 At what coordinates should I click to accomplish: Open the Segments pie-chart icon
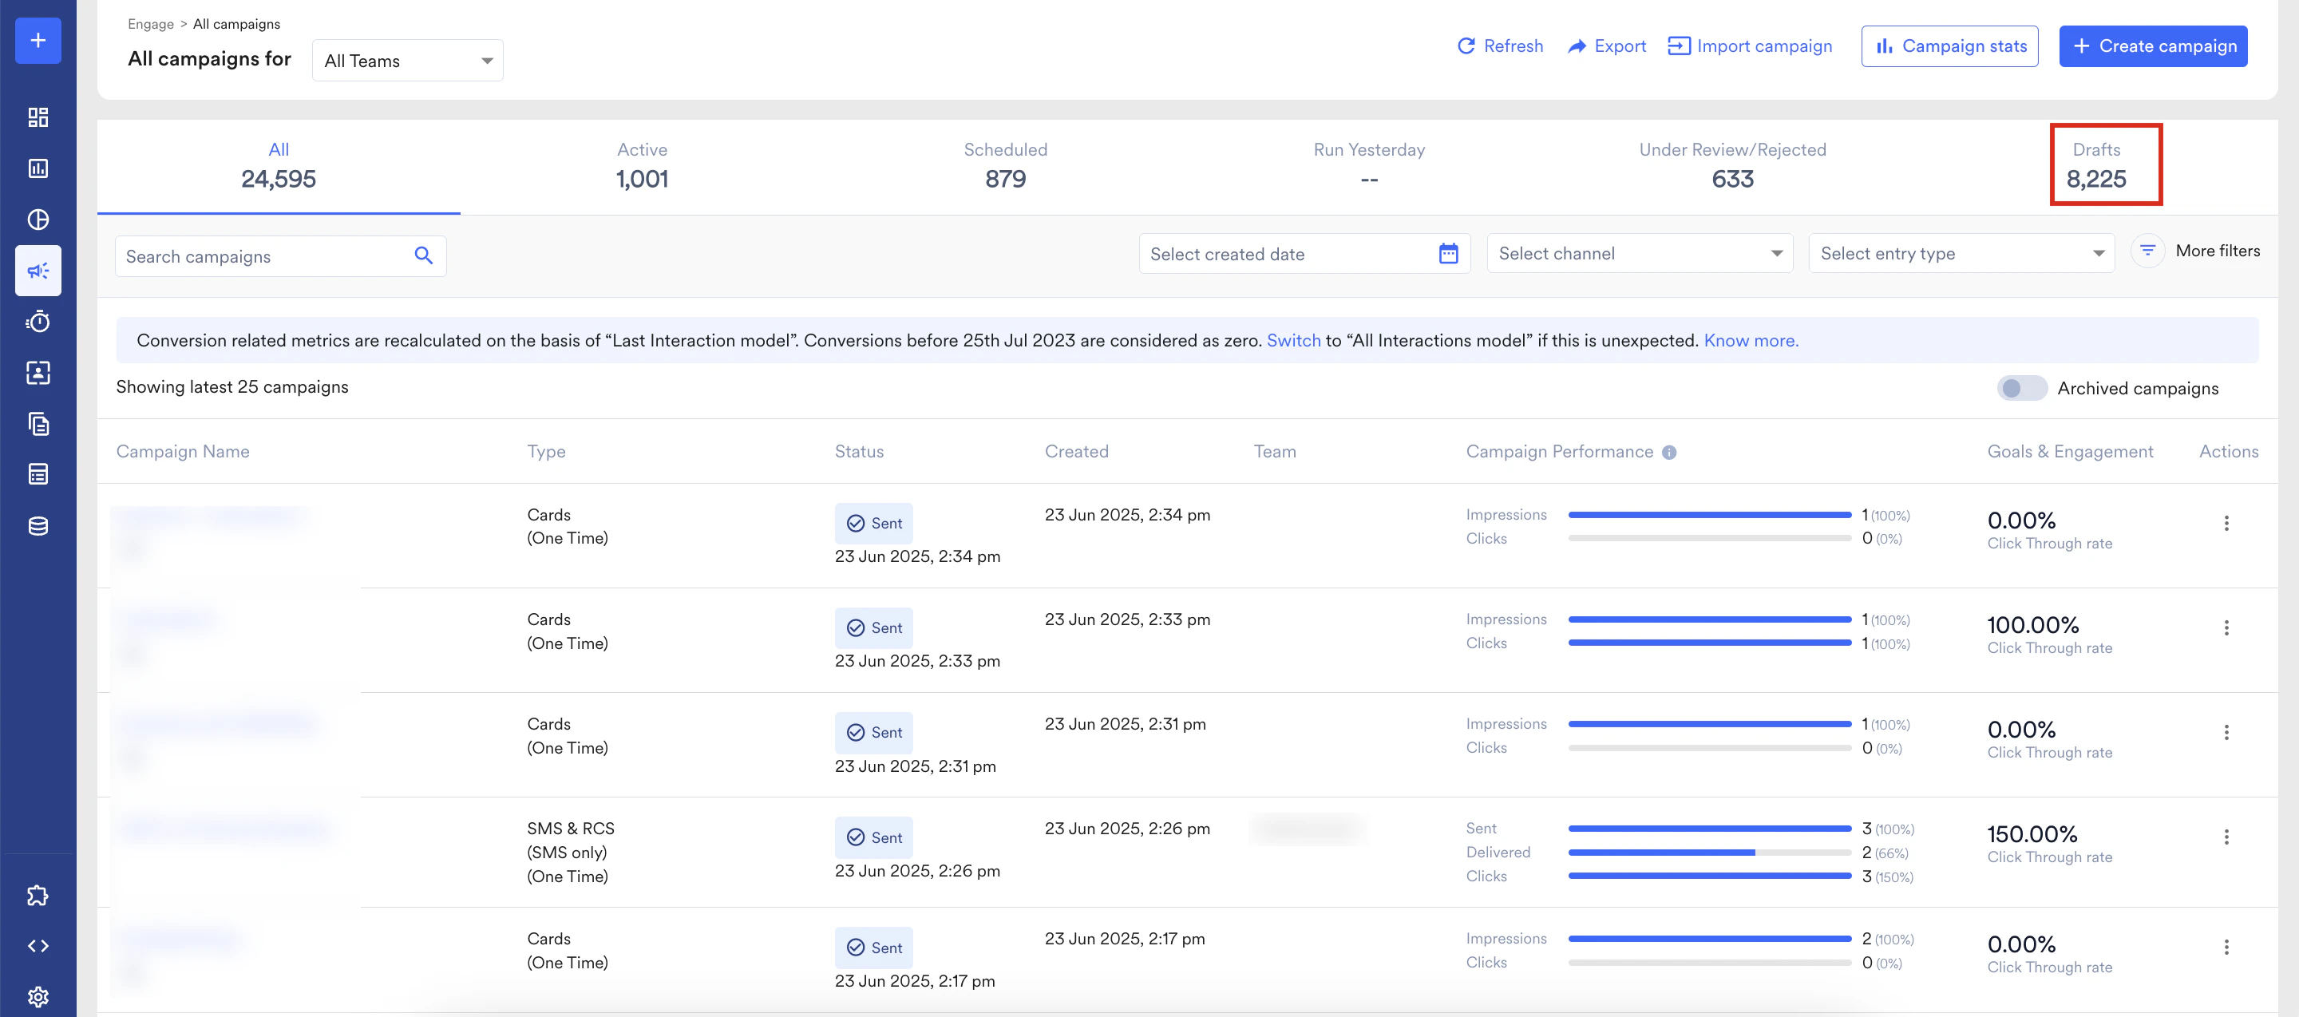click(x=38, y=219)
